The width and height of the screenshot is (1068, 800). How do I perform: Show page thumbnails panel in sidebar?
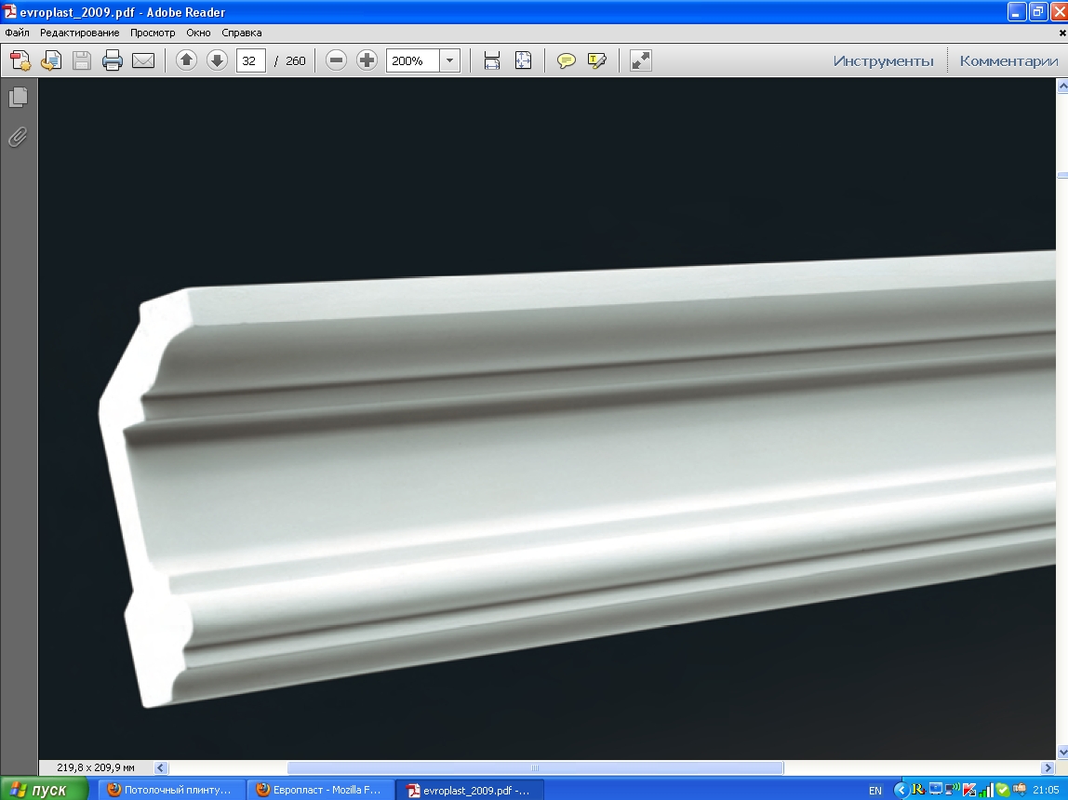[x=19, y=98]
